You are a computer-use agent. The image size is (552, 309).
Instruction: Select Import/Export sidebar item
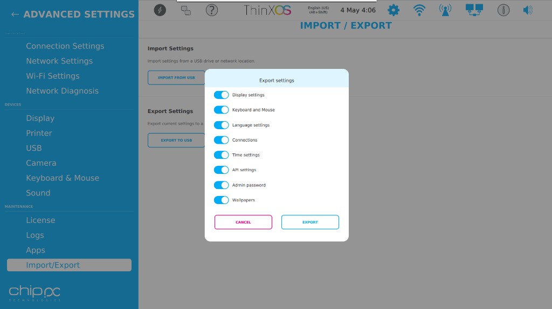(70, 265)
